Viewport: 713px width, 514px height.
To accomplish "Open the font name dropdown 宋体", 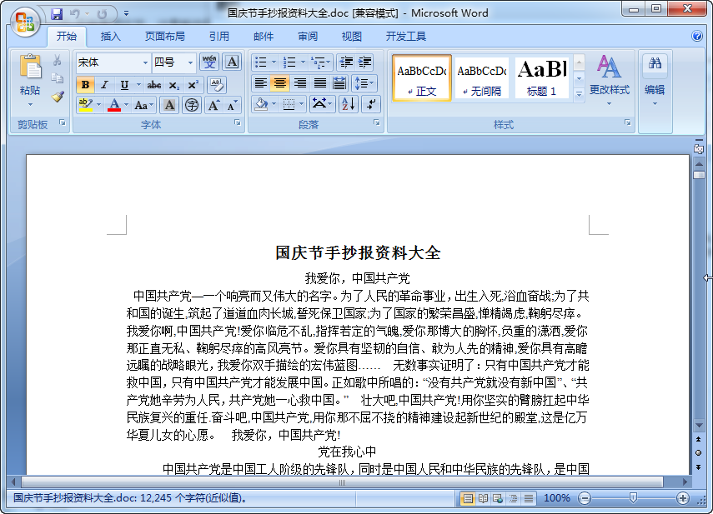I will point(145,62).
